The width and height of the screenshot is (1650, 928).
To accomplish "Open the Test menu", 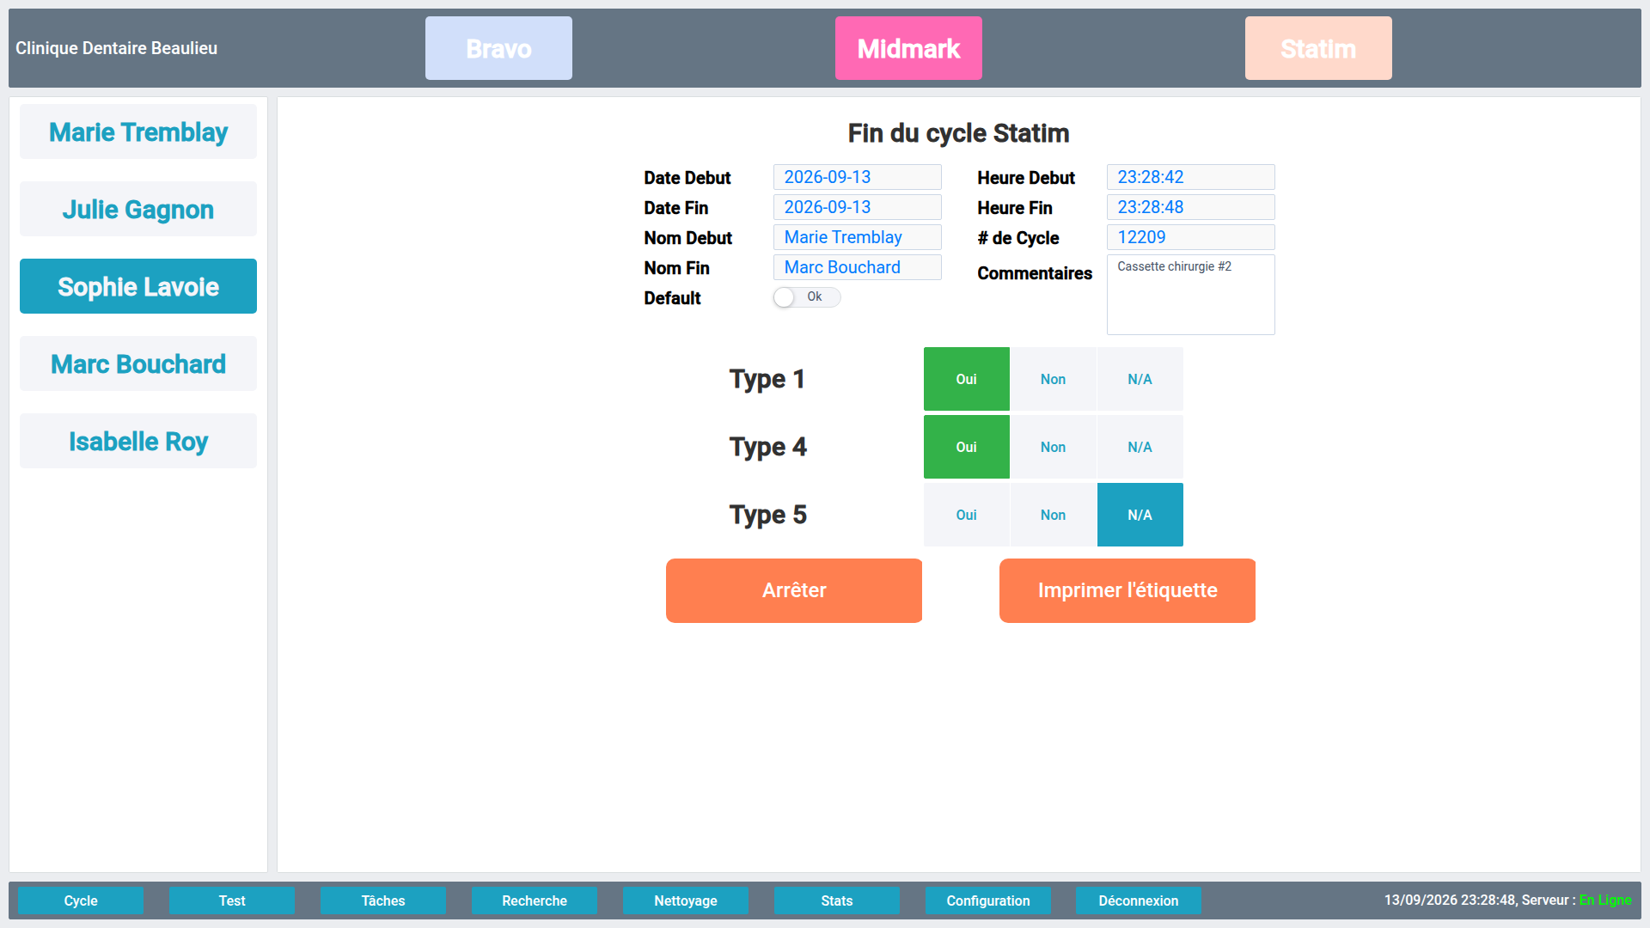I will click(232, 901).
